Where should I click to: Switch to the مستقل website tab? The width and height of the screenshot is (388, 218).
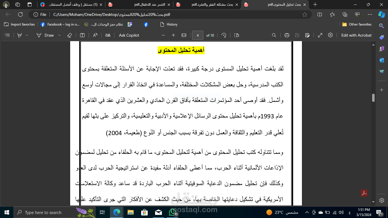71,5
